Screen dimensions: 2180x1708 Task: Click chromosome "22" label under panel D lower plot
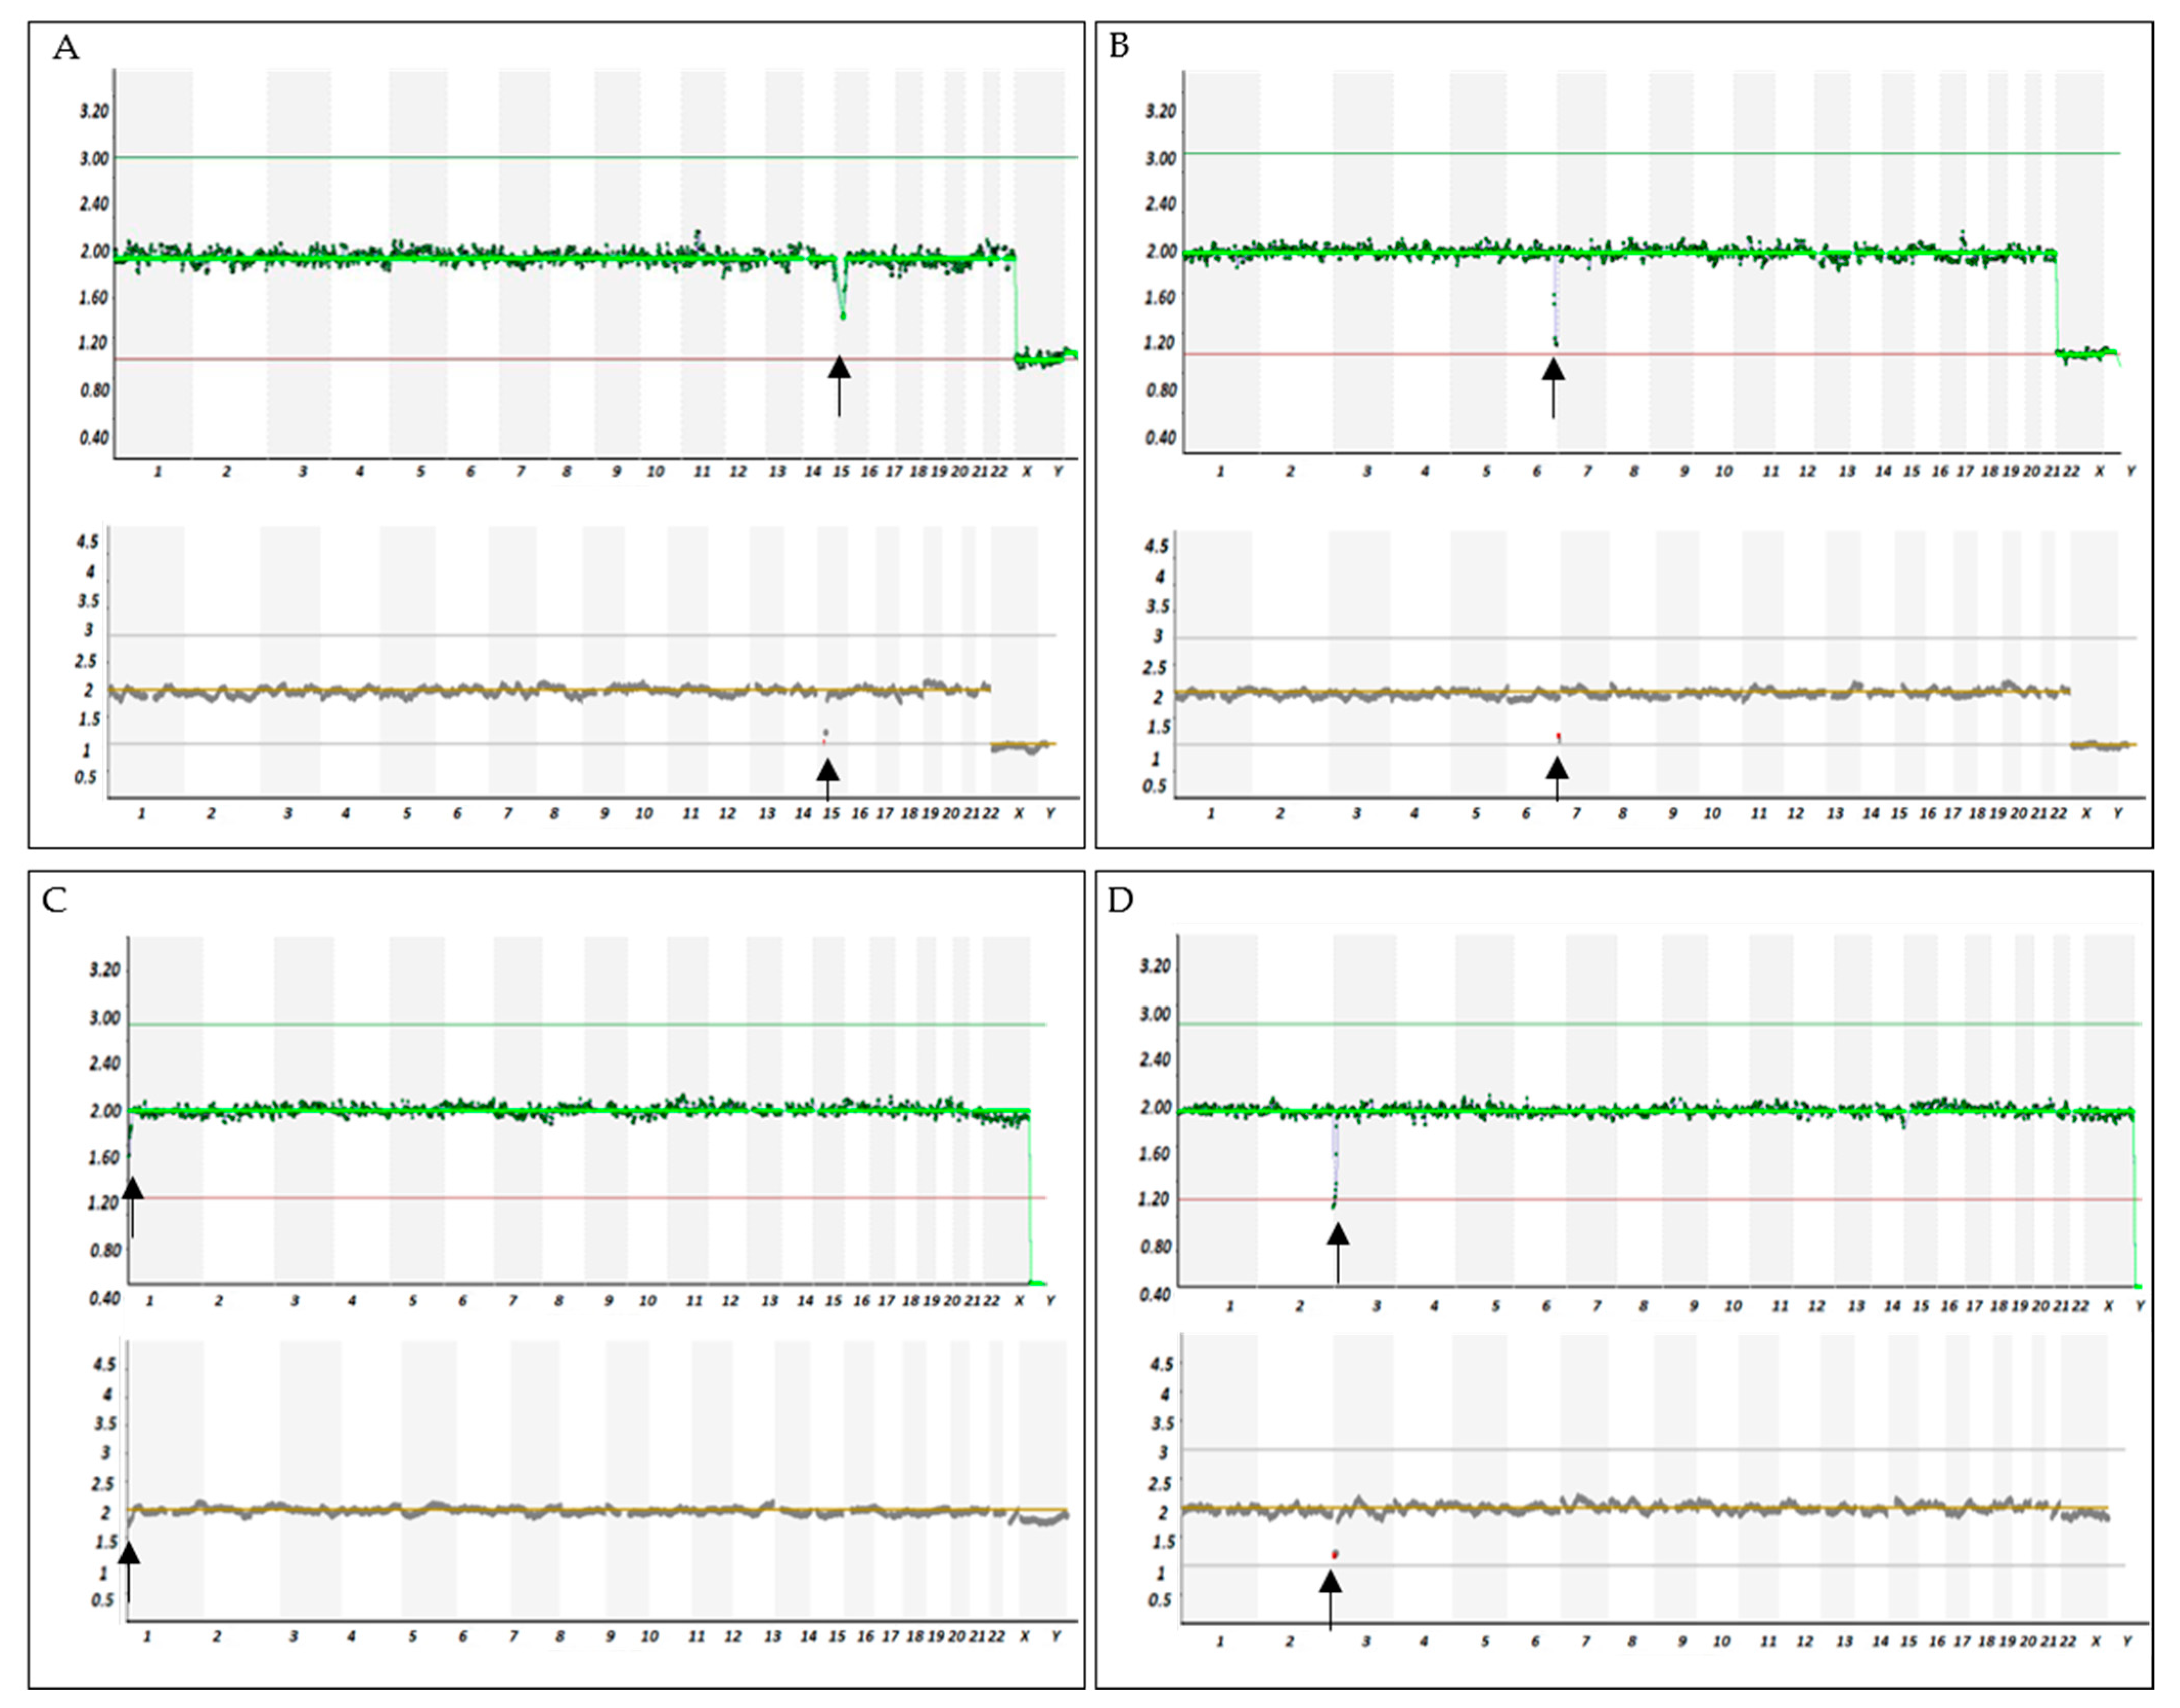click(2068, 1641)
